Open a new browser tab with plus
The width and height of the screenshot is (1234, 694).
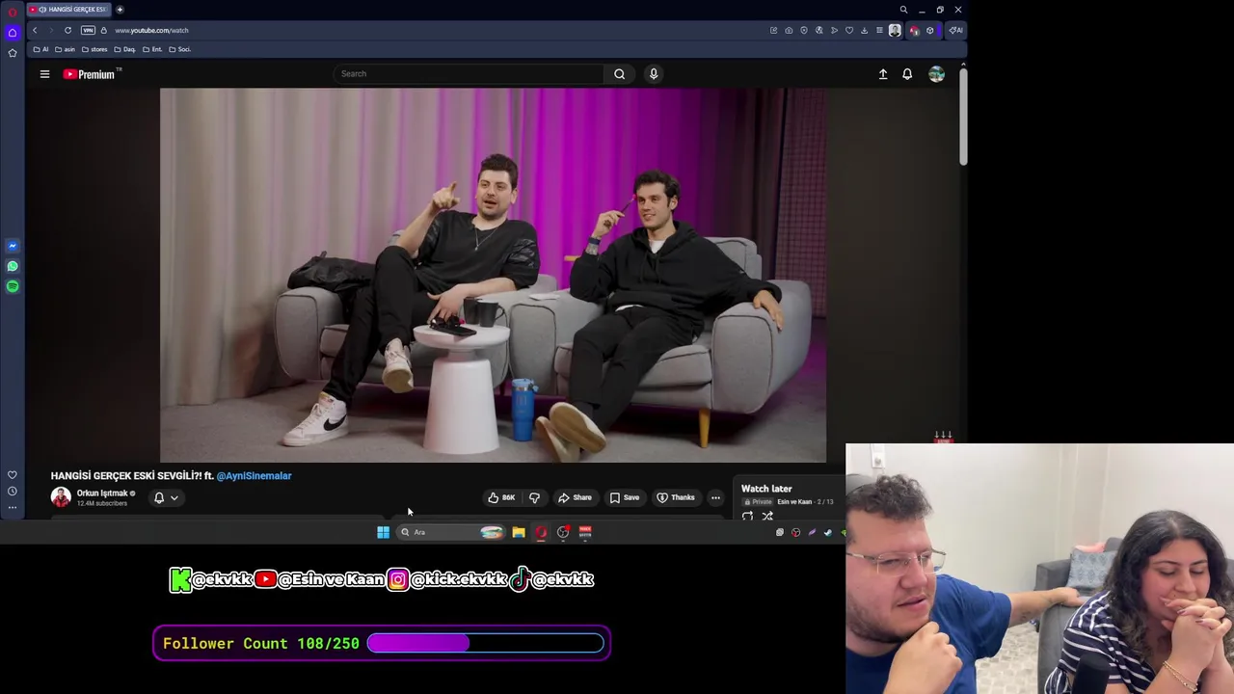pos(120,10)
